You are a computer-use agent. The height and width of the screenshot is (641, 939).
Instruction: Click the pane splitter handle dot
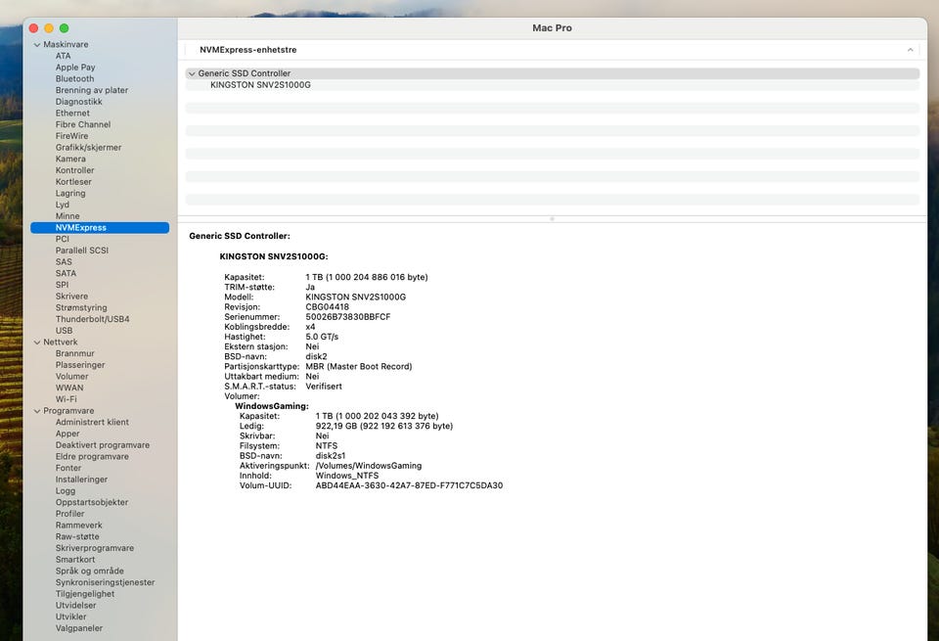552,219
